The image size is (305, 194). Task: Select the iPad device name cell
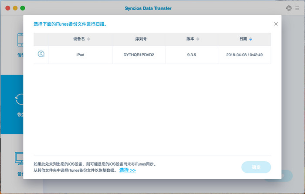(x=80, y=55)
